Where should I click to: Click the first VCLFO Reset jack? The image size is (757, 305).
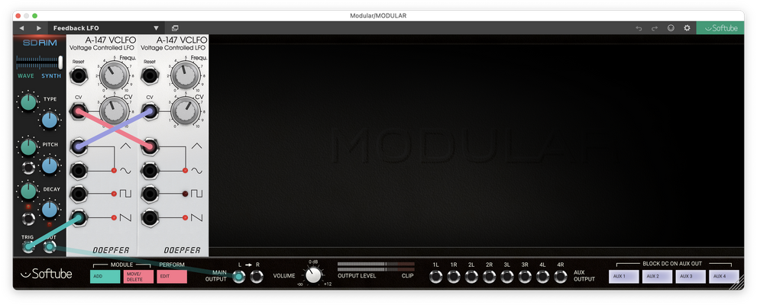coord(78,75)
